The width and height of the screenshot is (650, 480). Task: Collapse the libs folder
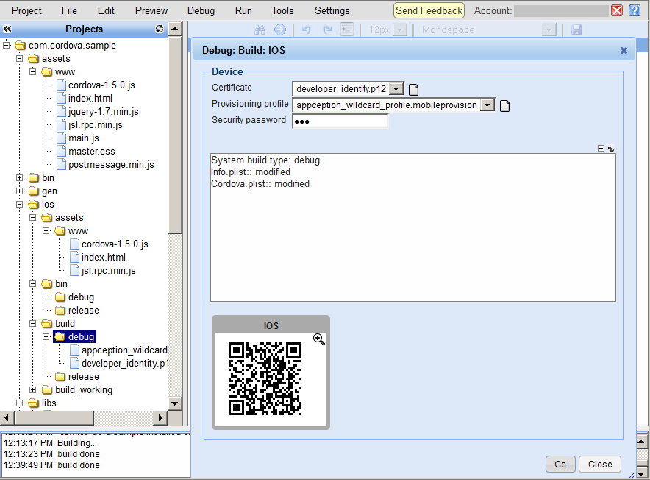point(19,403)
